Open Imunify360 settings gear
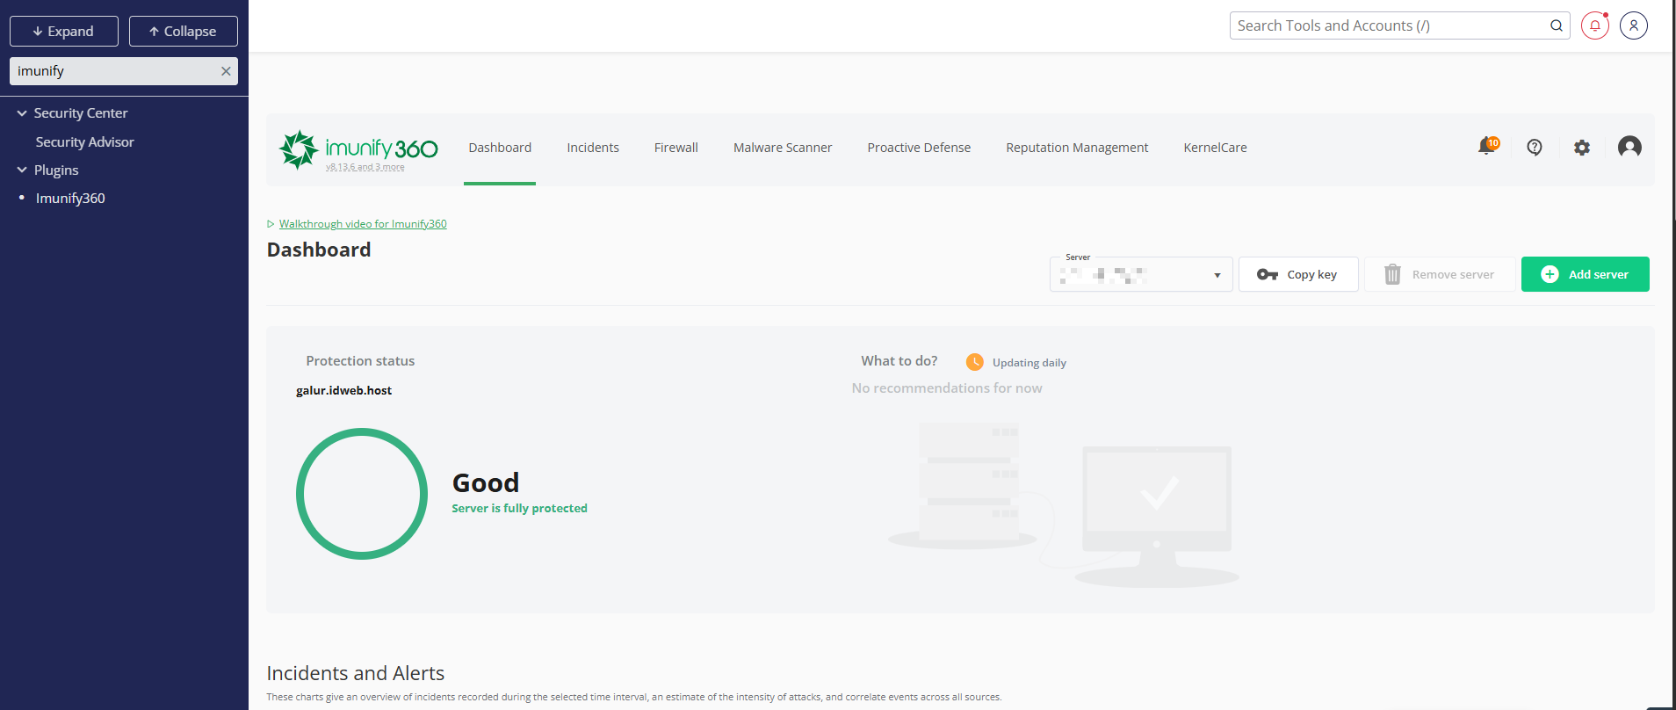Viewport: 1676px width, 710px height. 1582,148
